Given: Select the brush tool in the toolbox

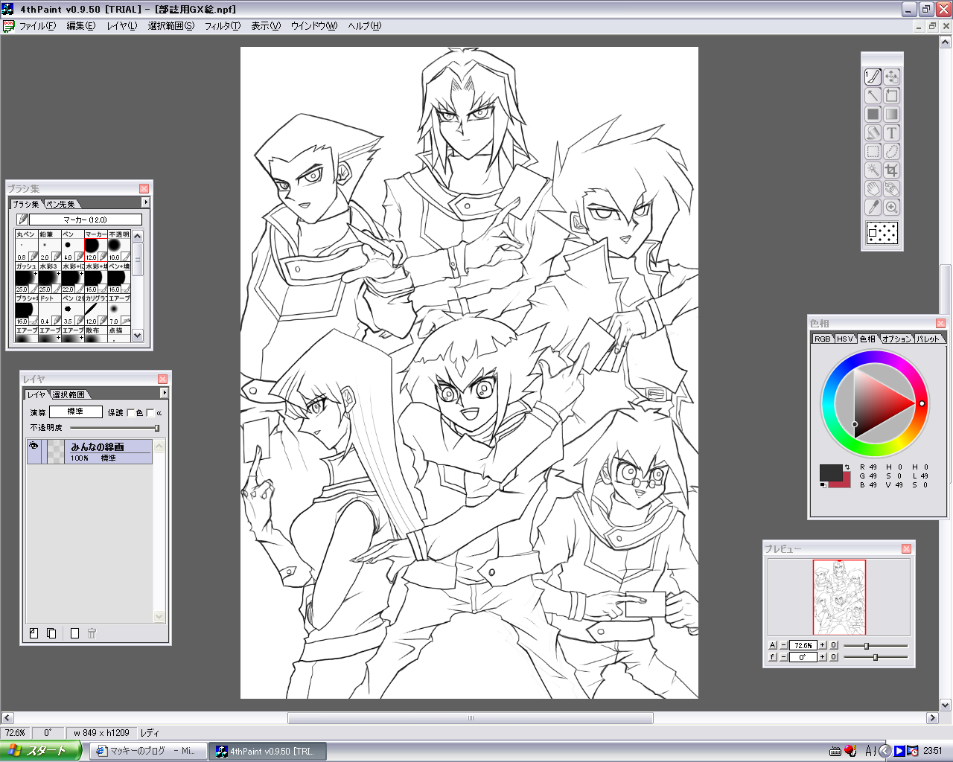Looking at the screenshot, I should [x=873, y=77].
